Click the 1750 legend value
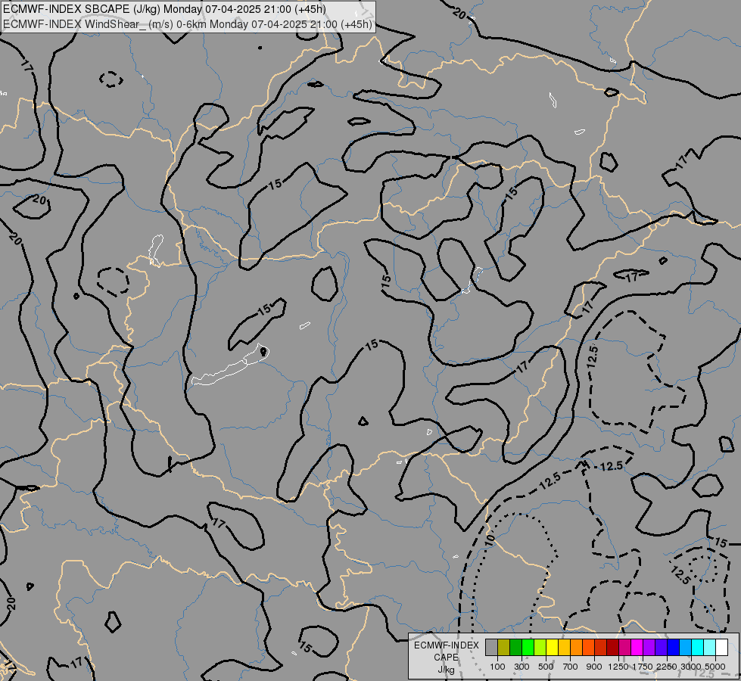The image size is (741, 681). pos(643,667)
